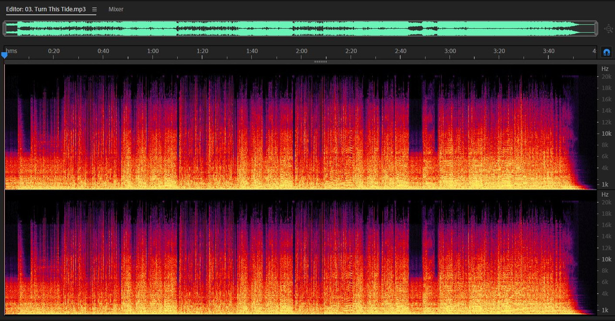Click the zoom out full navigator icon

point(609,29)
